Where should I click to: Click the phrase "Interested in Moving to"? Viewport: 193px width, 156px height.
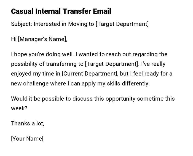(64, 24)
